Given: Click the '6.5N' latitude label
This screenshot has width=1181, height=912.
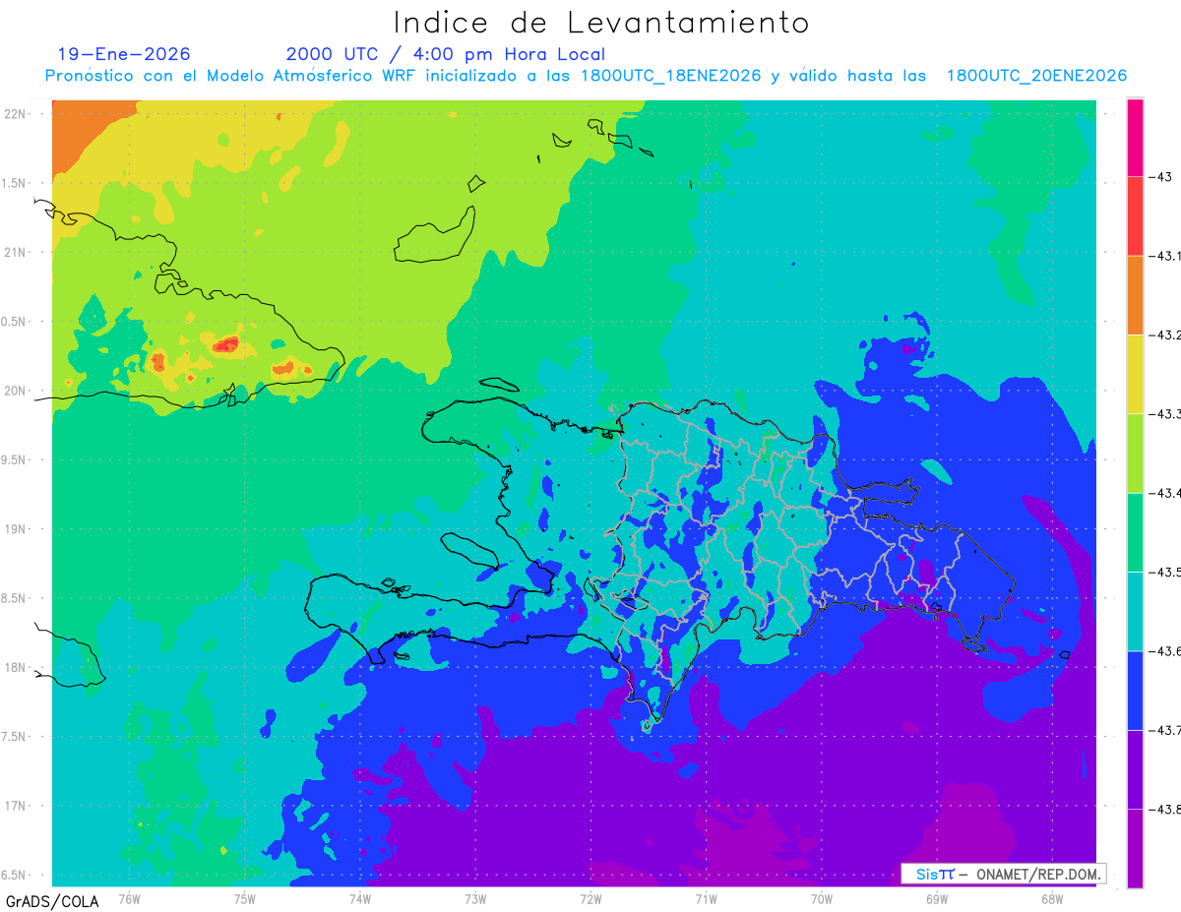Looking at the screenshot, I should (x=14, y=876).
